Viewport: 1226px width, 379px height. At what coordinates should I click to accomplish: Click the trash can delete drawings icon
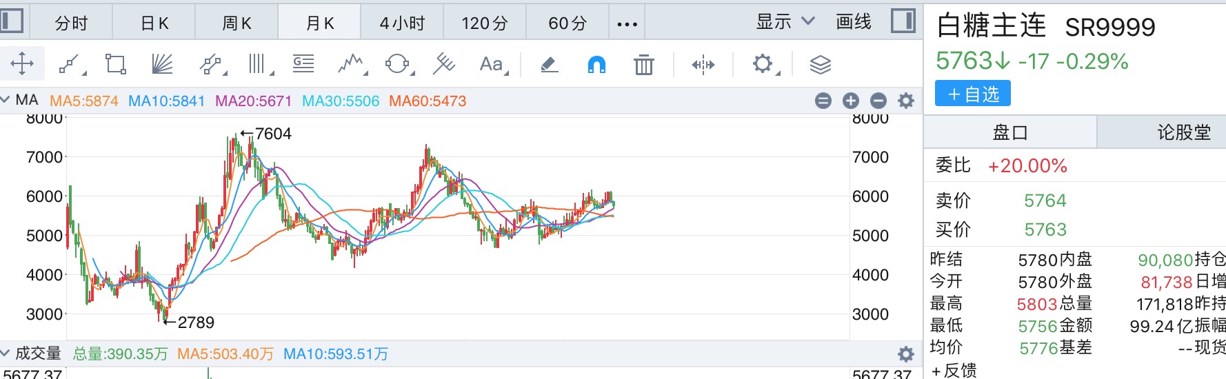tap(643, 65)
